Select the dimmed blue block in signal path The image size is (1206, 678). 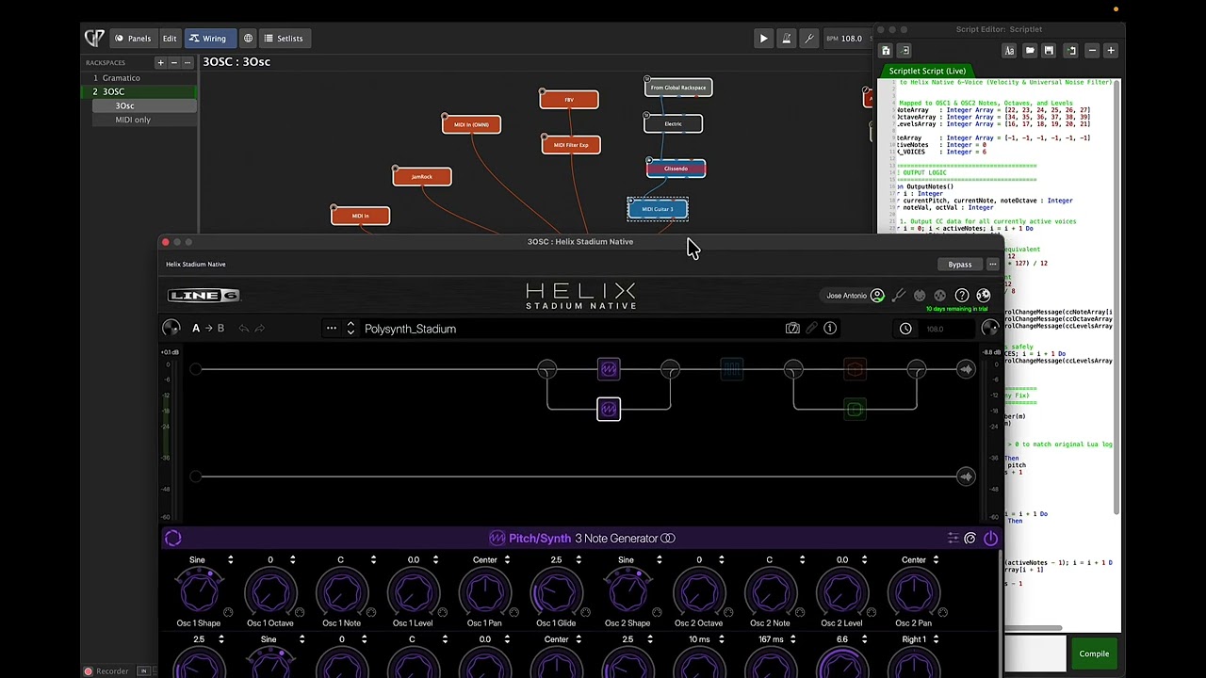732,369
